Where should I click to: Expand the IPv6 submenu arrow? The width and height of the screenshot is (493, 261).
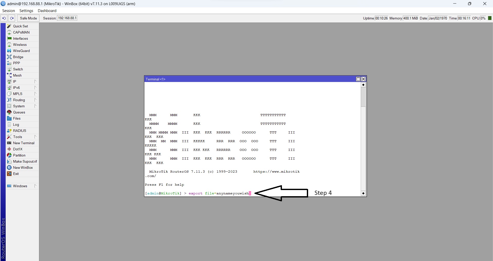pyautogui.click(x=35, y=88)
